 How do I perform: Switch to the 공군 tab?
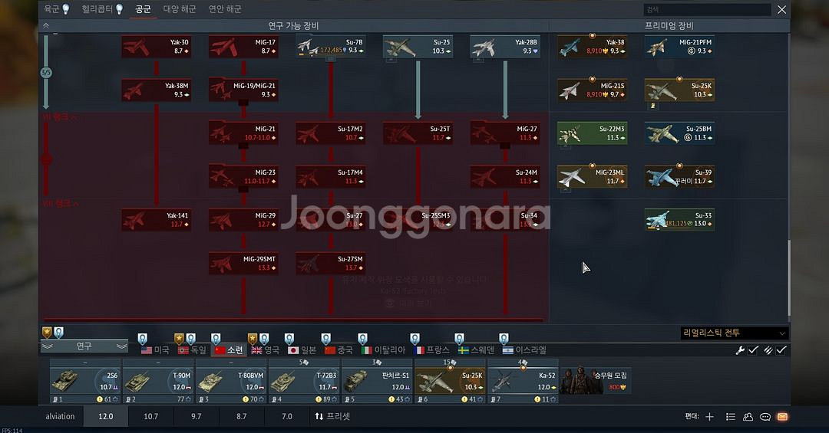click(143, 9)
